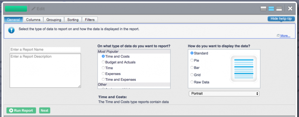The height and width of the screenshot is (117, 299).
Task: Click the Enter a Report Description box
Action: point(45,71)
